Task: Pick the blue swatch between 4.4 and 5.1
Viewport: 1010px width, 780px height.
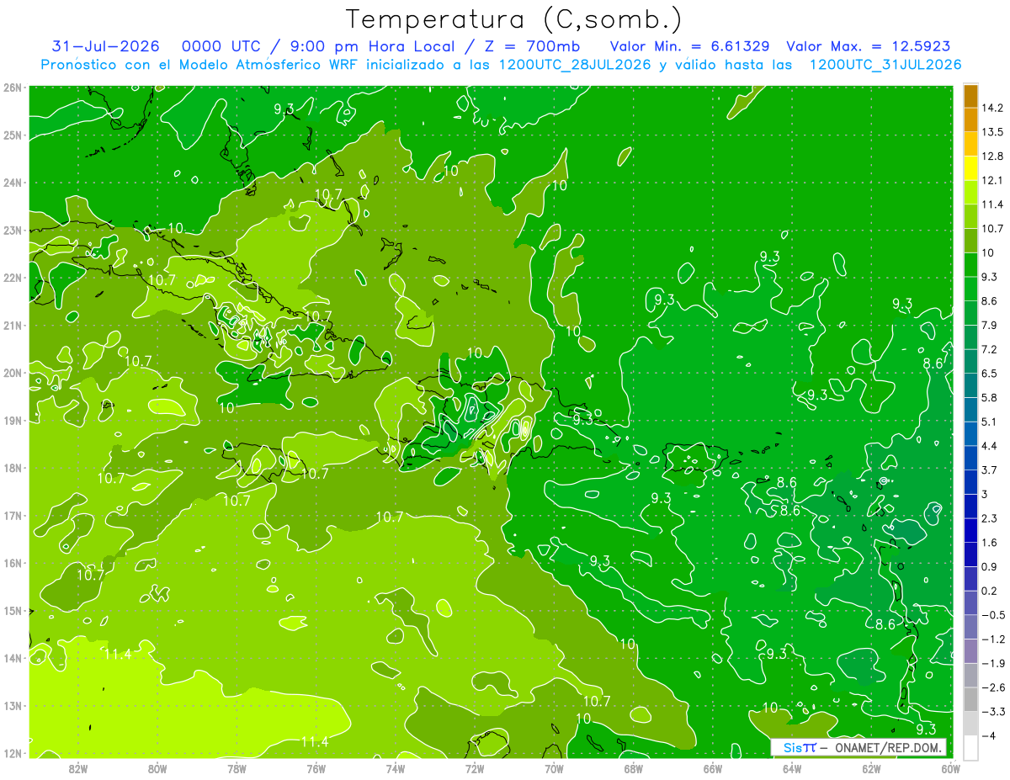Action: [x=970, y=433]
